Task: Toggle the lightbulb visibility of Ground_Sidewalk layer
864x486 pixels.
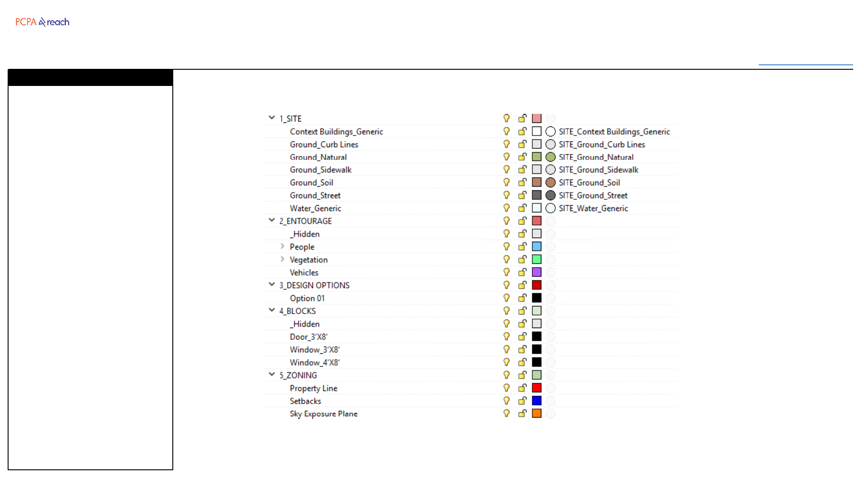Action: click(x=506, y=170)
